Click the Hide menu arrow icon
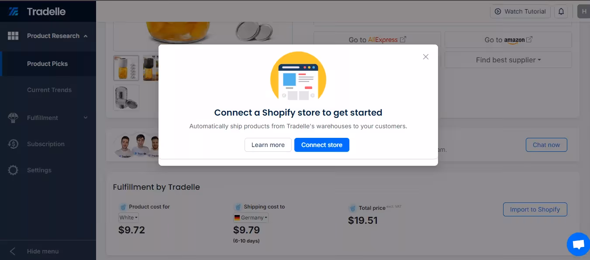 point(13,251)
